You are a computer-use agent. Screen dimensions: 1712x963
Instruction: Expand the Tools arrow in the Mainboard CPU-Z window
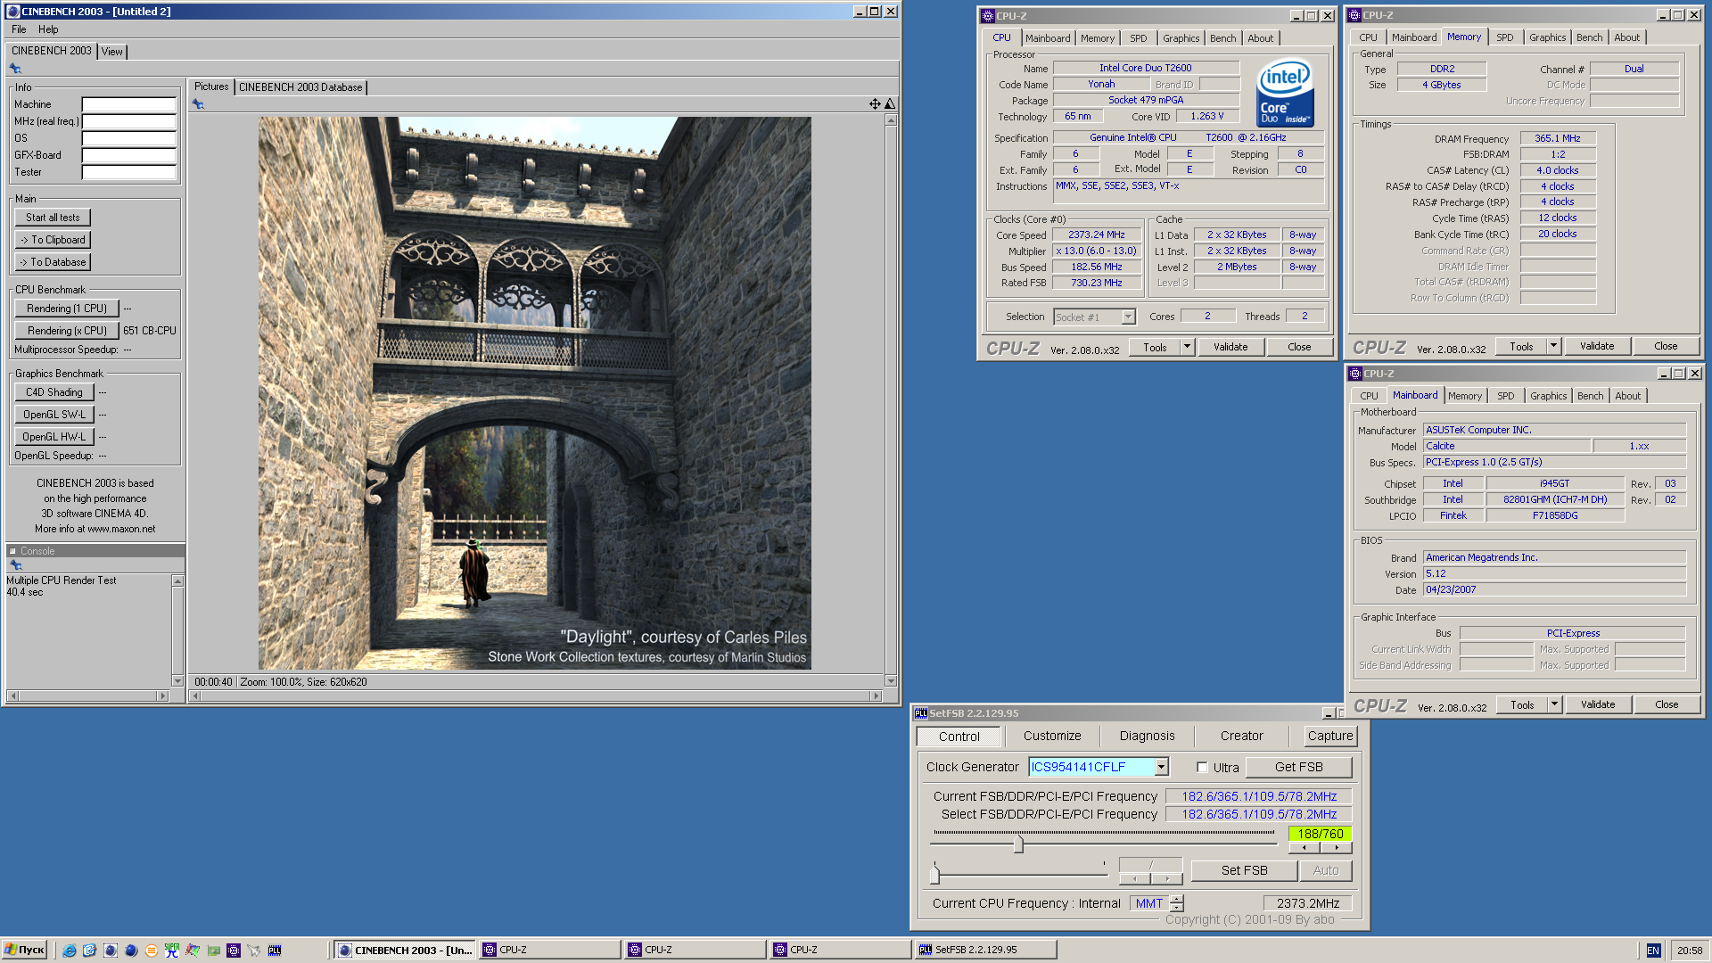[x=1554, y=705]
